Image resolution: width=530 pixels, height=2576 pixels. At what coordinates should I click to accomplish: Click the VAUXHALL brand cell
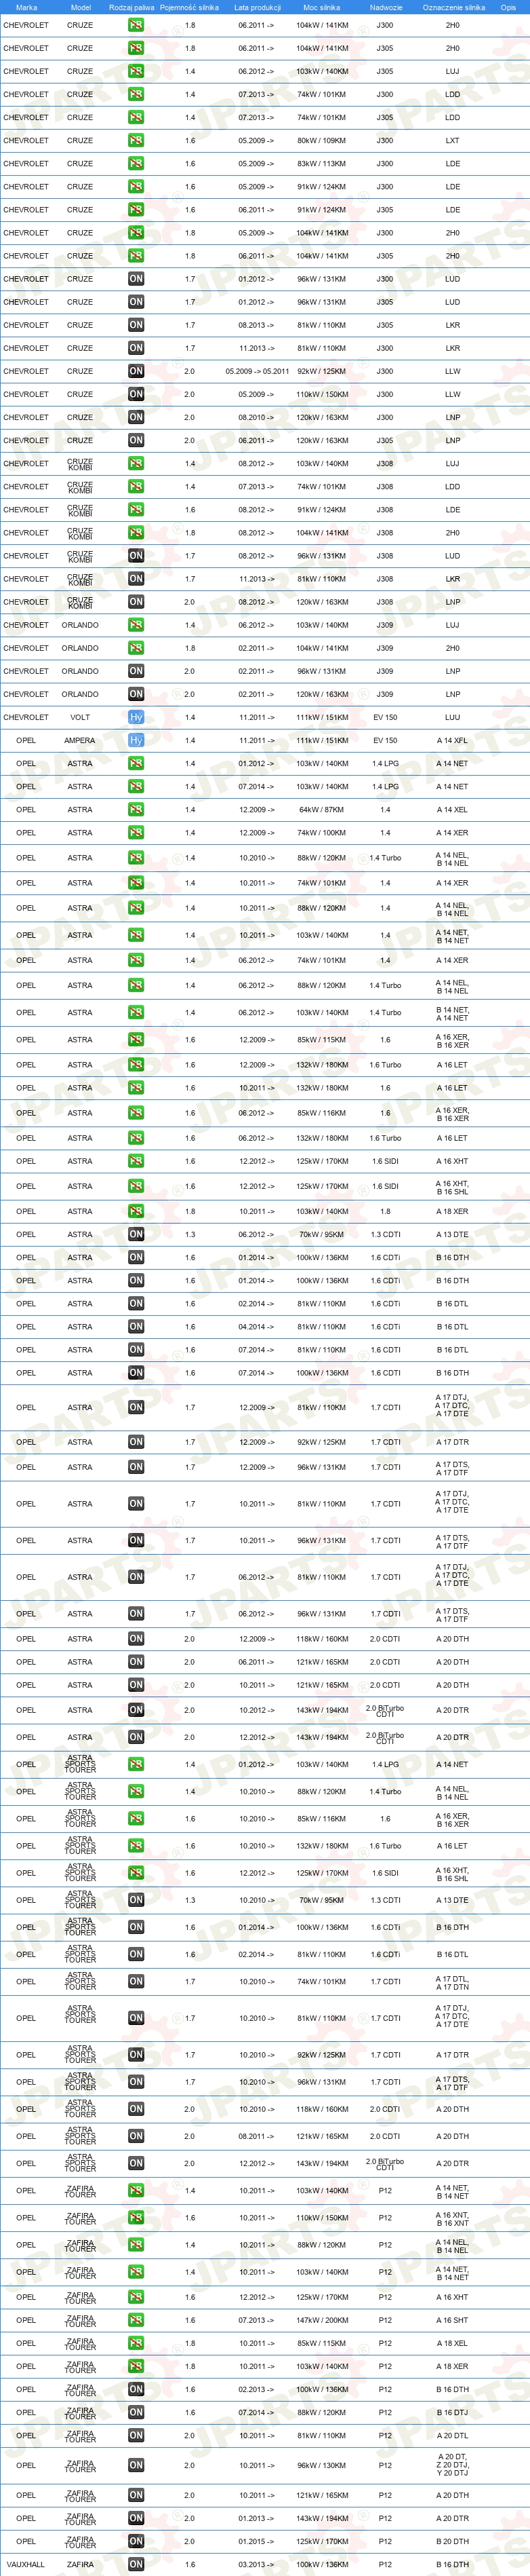(26, 2564)
